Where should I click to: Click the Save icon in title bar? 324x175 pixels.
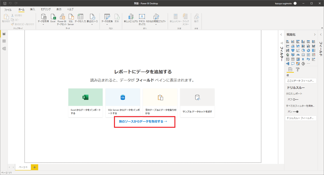click(x=5, y=3)
